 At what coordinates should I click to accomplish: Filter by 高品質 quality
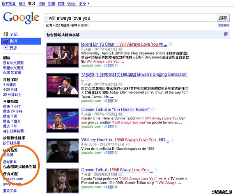[8, 155]
